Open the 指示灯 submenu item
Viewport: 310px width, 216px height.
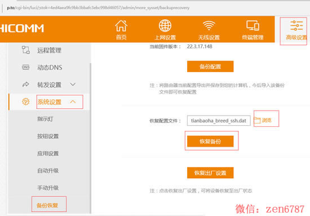(x=45, y=119)
